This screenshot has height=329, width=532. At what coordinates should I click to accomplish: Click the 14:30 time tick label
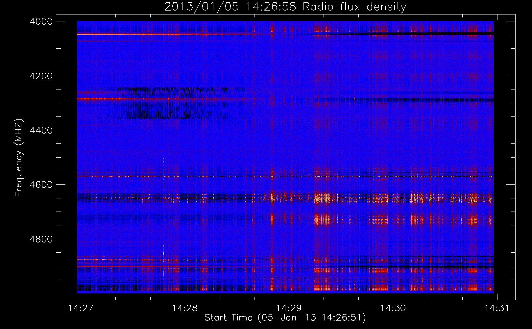click(x=393, y=308)
